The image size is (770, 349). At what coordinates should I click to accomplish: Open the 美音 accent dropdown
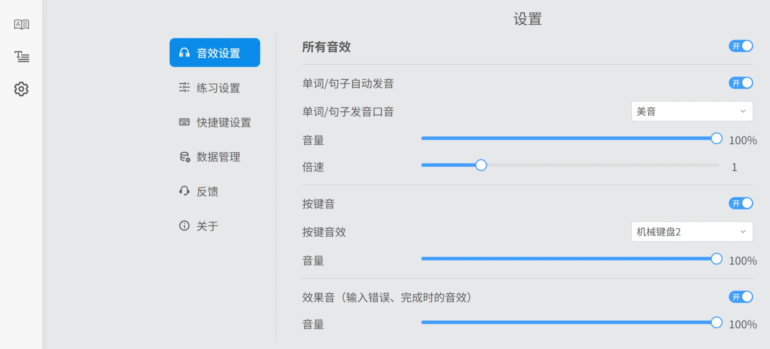(692, 111)
